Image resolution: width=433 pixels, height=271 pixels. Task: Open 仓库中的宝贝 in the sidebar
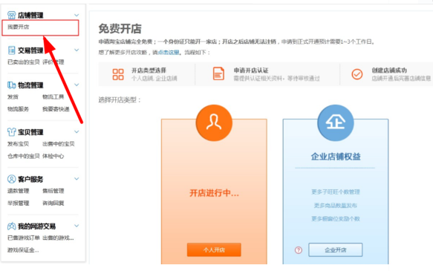point(24,156)
